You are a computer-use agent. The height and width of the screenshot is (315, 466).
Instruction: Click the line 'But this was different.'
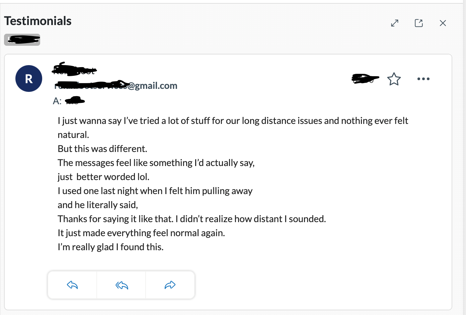coord(102,149)
